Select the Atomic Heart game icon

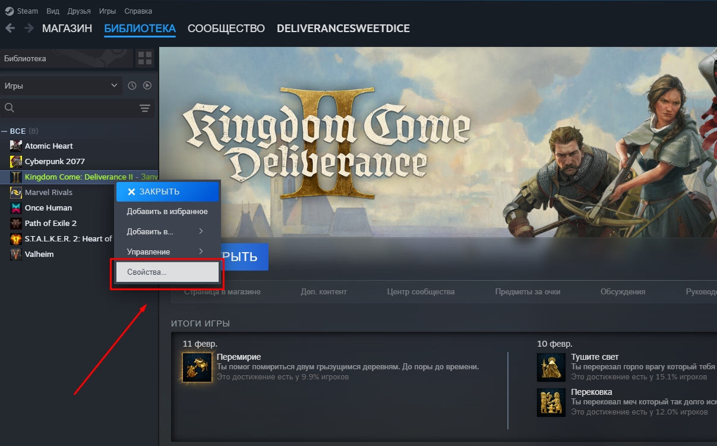click(16, 146)
